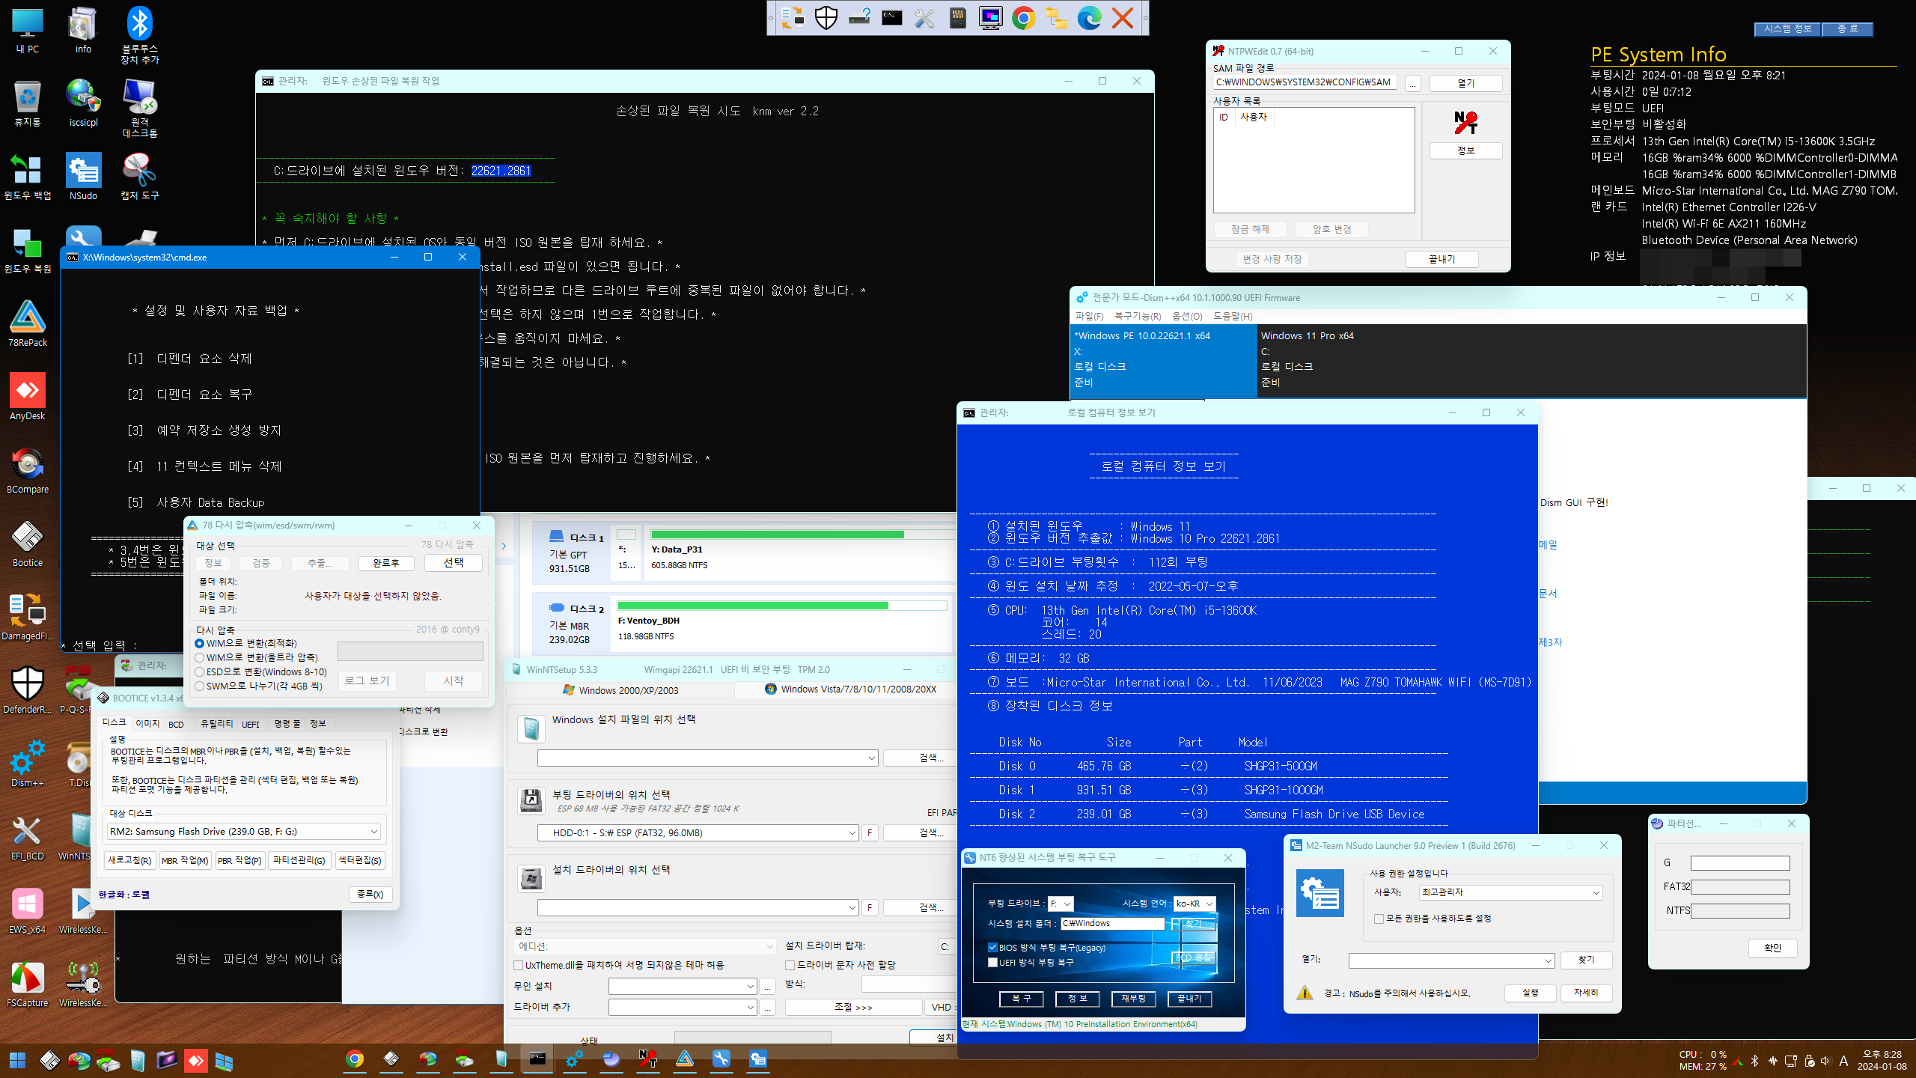Switch to BCD tab in BOOTICE
The image size is (1916, 1078).
(176, 725)
